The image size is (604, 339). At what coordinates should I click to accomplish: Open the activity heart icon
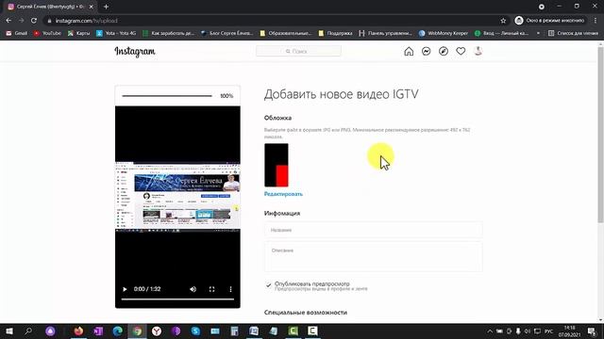point(461,51)
